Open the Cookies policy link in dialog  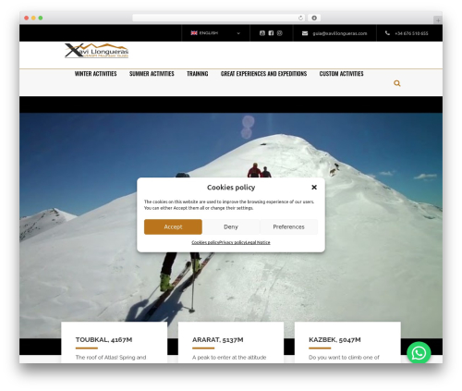point(205,242)
